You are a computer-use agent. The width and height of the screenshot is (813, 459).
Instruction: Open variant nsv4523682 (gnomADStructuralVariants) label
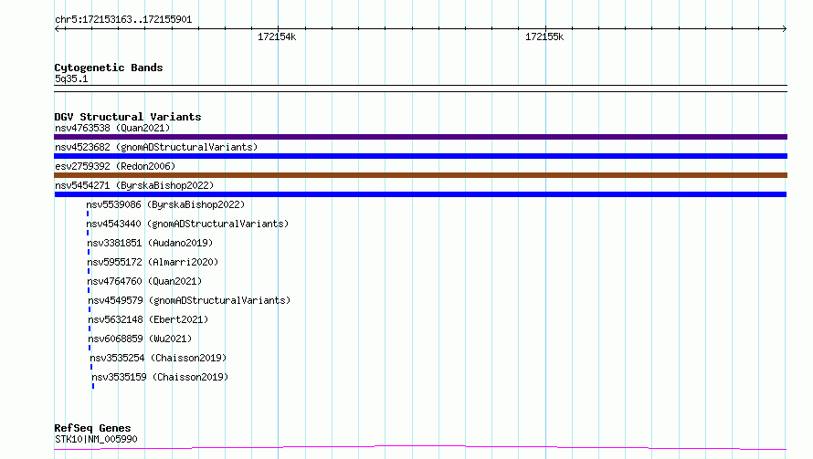pyautogui.click(x=156, y=147)
